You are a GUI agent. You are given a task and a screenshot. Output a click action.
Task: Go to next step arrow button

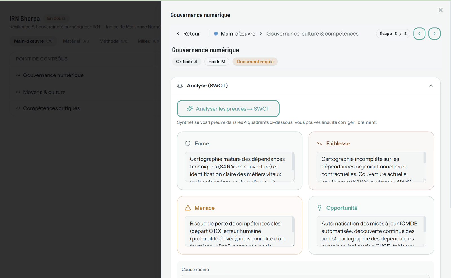(x=434, y=34)
